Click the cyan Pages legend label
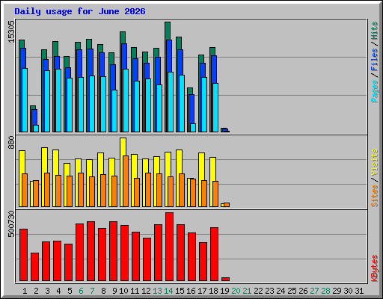Screen dimensions: 383x299 (x=374, y=91)
